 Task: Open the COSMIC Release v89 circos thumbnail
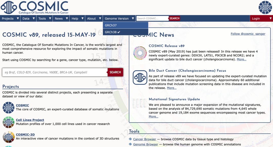click(140, 53)
